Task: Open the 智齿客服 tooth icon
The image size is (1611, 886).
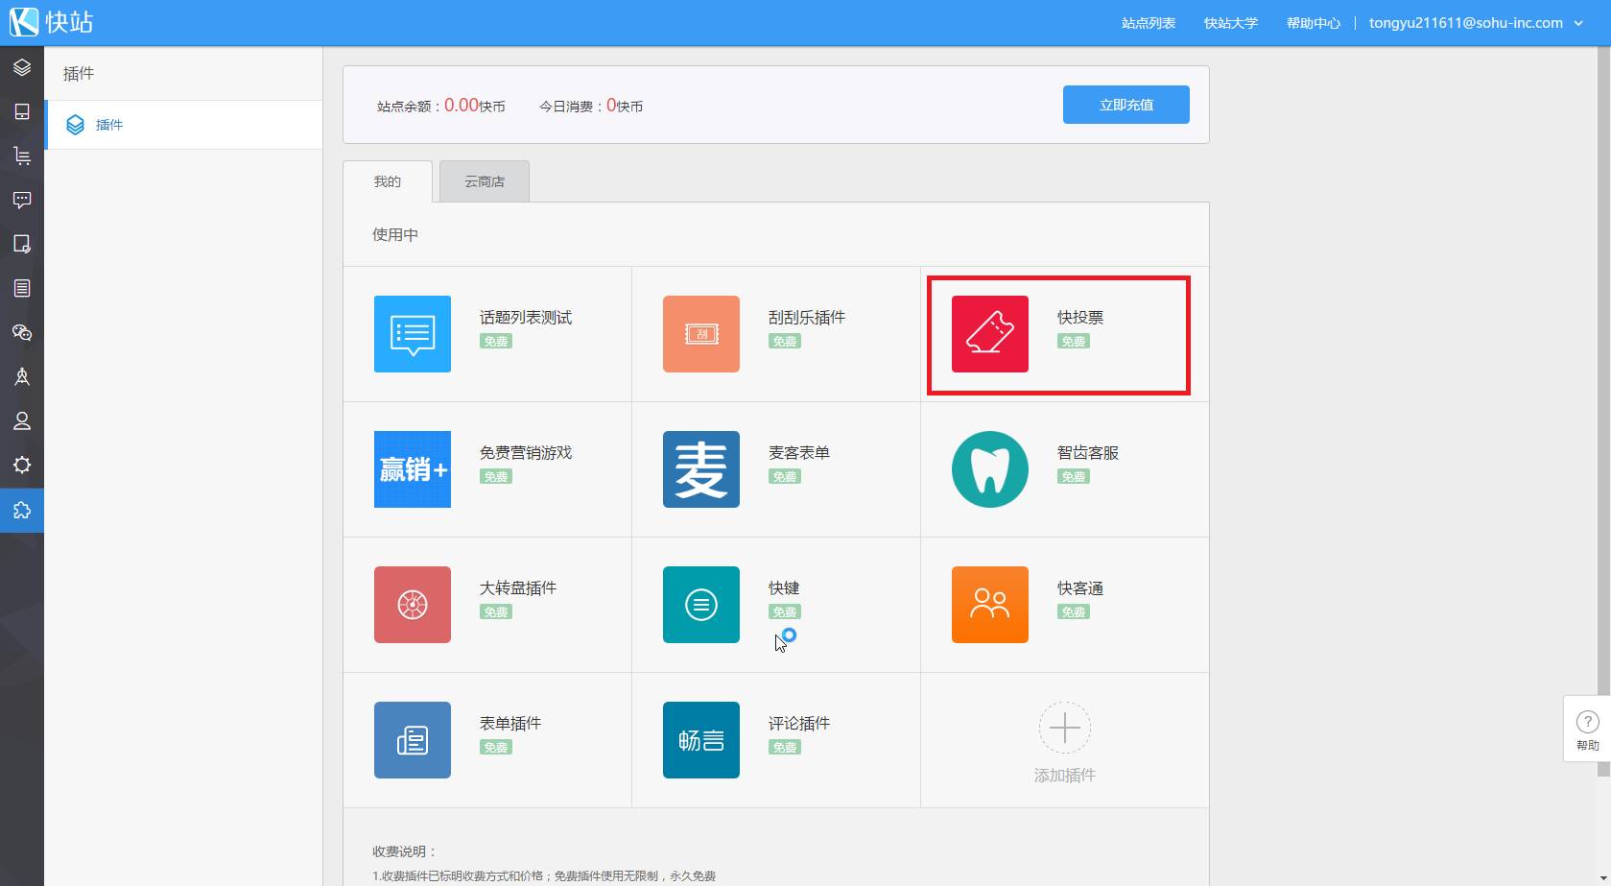Action: (990, 469)
